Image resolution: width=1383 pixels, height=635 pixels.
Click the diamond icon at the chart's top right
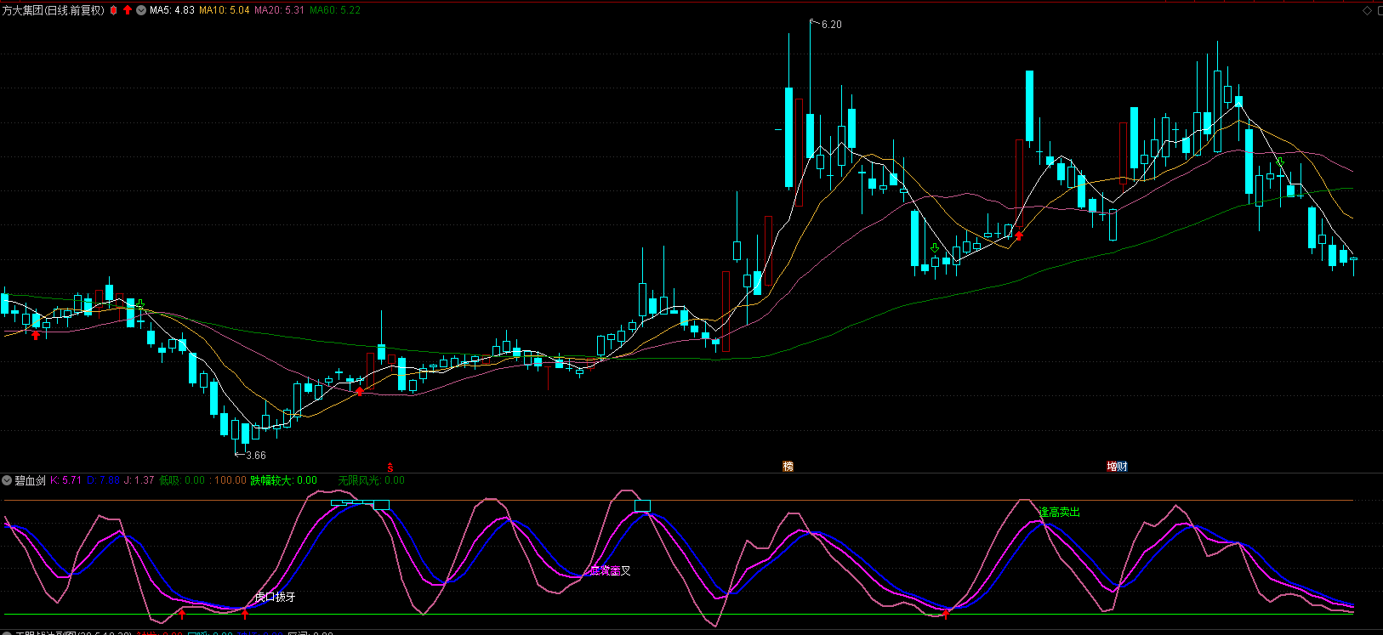point(1368,10)
